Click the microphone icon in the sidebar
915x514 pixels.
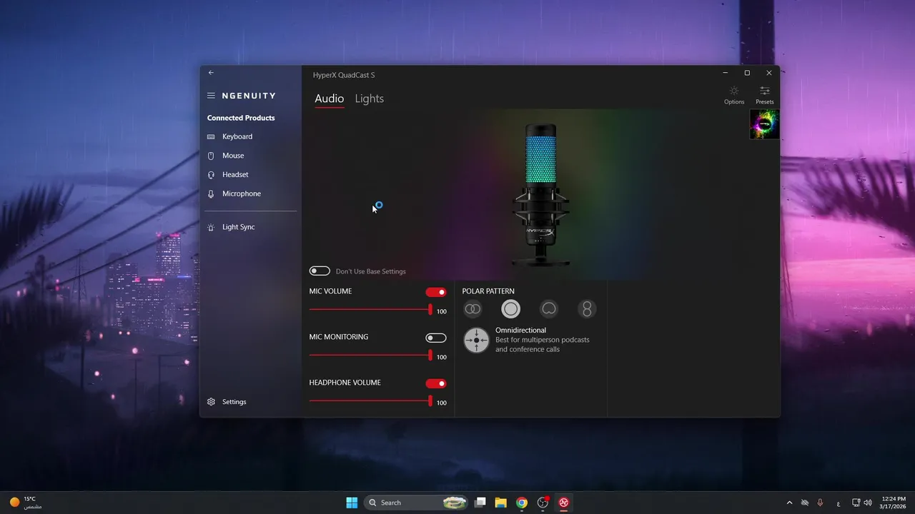coord(211,193)
